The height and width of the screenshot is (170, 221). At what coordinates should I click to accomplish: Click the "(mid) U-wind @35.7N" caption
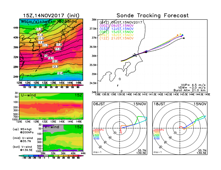click(x=23, y=139)
